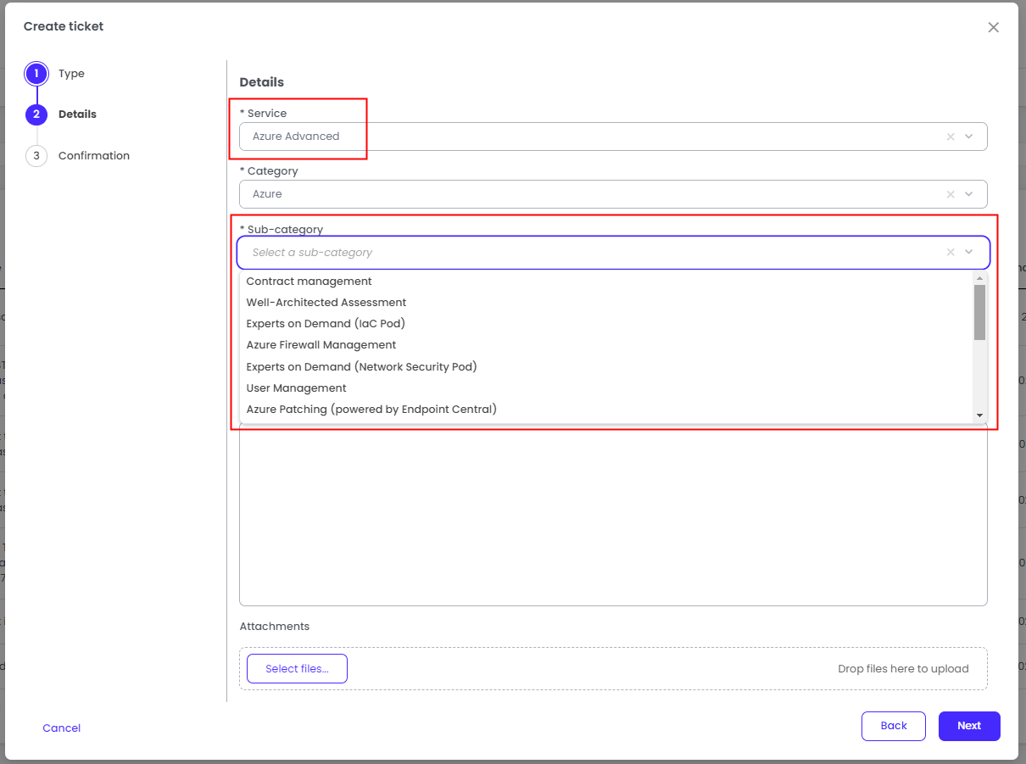Click the sub-category list scroll up arrow
1026x764 pixels.
(x=979, y=278)
